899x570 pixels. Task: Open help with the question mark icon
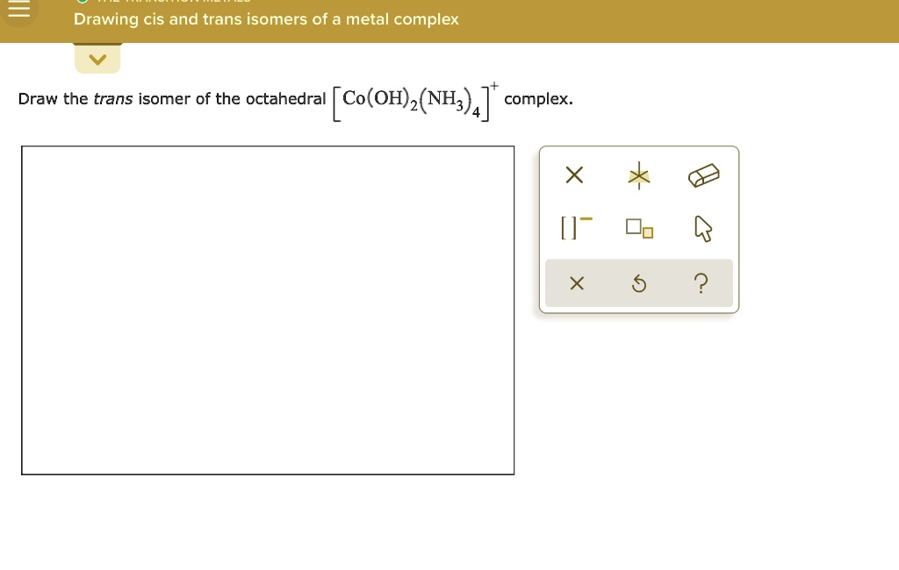(x=701, y=282)
